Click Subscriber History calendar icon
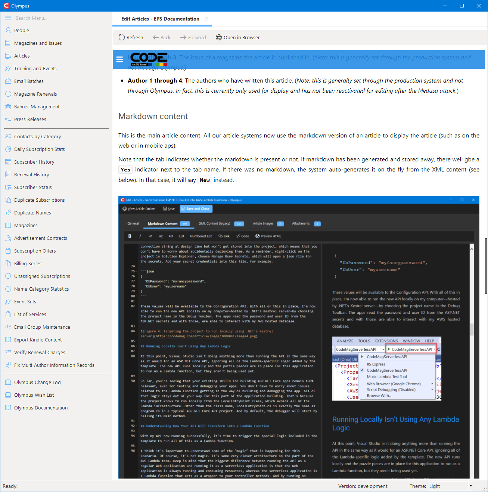 pyautogui.click(x=8, y=162)
